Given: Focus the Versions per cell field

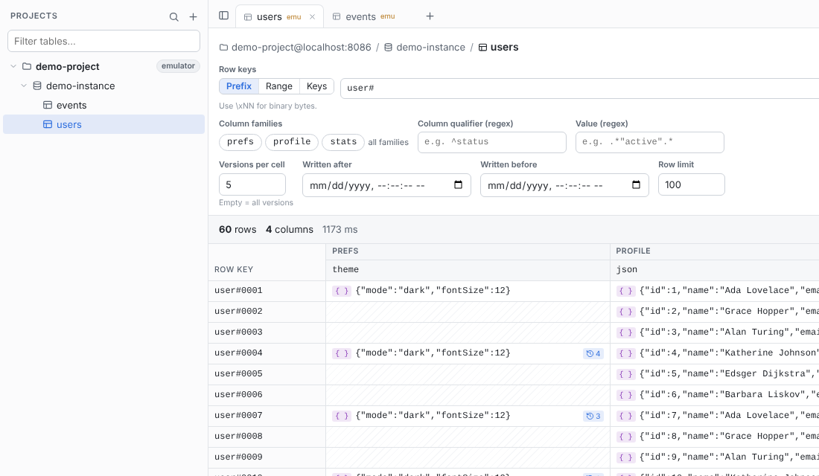Looking at the screenshot, I should pos(252,184).
